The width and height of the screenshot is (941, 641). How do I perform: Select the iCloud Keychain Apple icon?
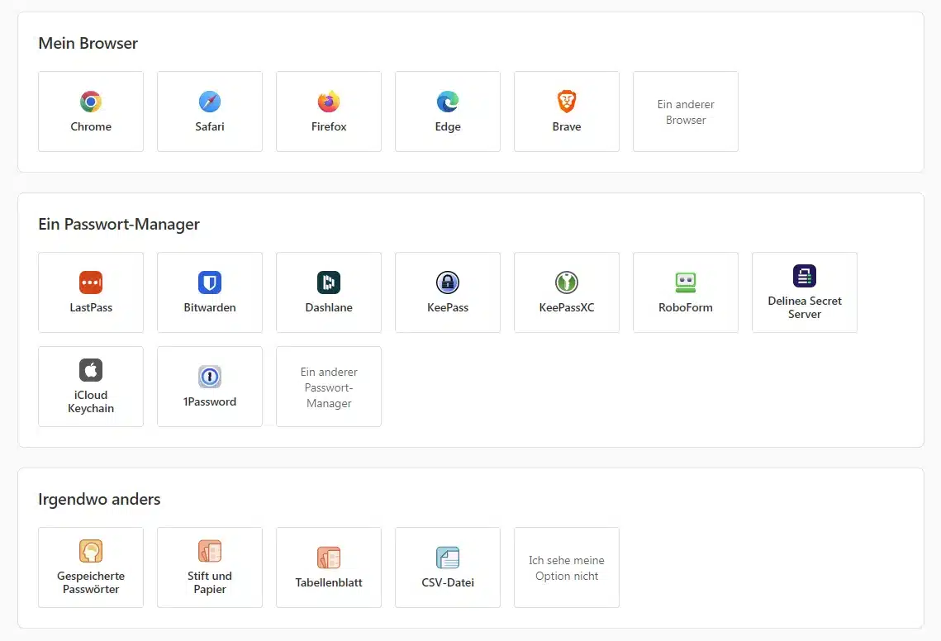pos(91,370)
